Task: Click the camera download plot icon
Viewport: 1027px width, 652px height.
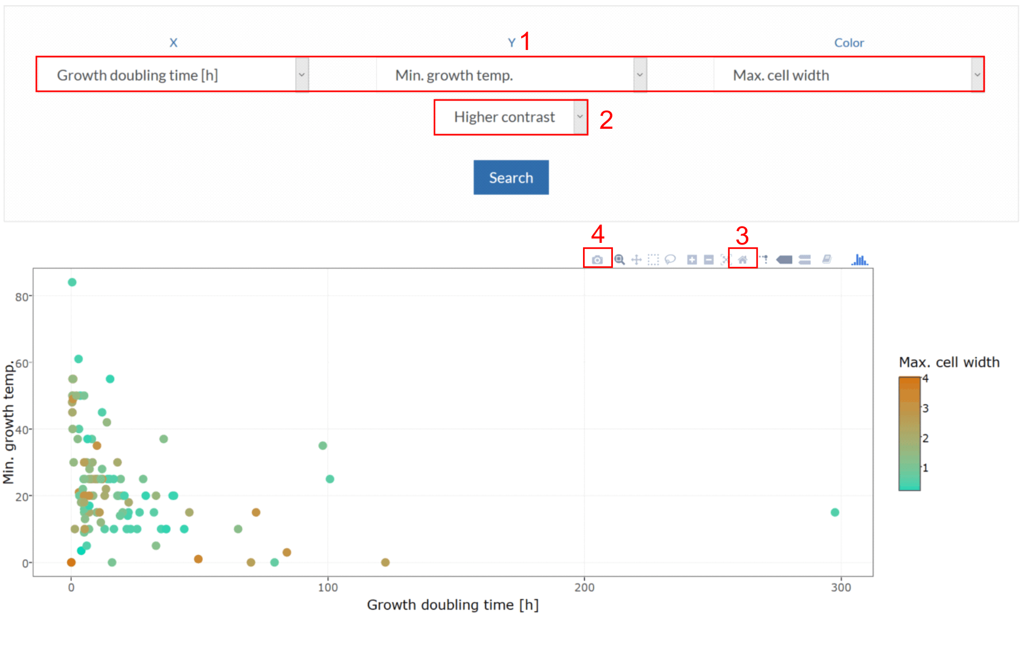Action: 597,260
